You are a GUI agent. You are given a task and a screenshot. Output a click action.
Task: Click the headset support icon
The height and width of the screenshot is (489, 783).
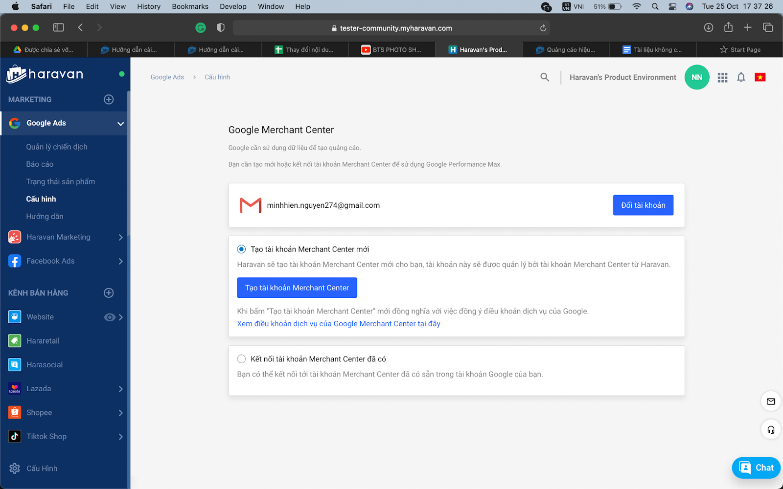click(x=771, y=430)
